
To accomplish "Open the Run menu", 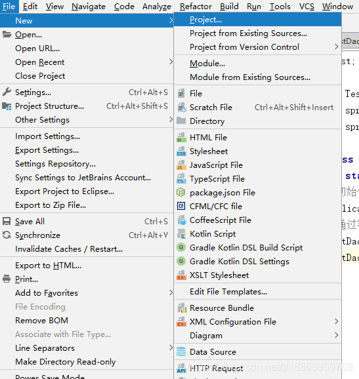I will coord(254,7).
